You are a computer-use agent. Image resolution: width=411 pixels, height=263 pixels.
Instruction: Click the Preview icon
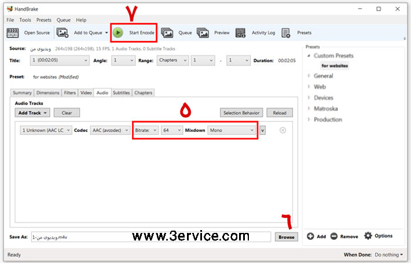click(x=203, y=33)
